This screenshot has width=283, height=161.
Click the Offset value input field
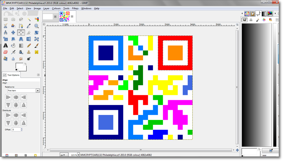coord(16,129)
